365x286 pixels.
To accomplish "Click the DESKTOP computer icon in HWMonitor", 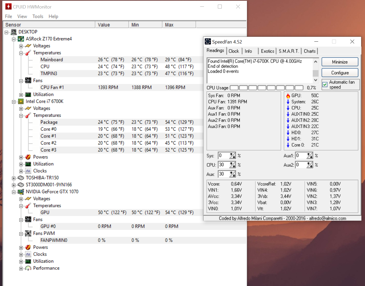I will pos(14,32).
